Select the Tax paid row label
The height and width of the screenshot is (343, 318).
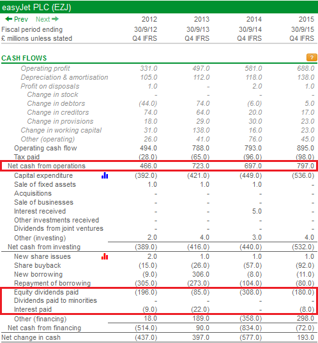pos(27,157)
